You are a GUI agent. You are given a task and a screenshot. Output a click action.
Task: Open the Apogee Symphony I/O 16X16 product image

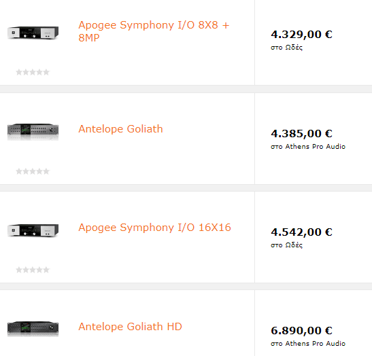(33, 230)
